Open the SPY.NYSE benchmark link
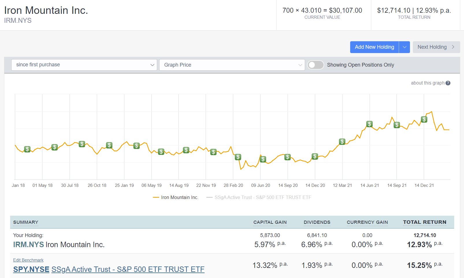 (31, 269)
